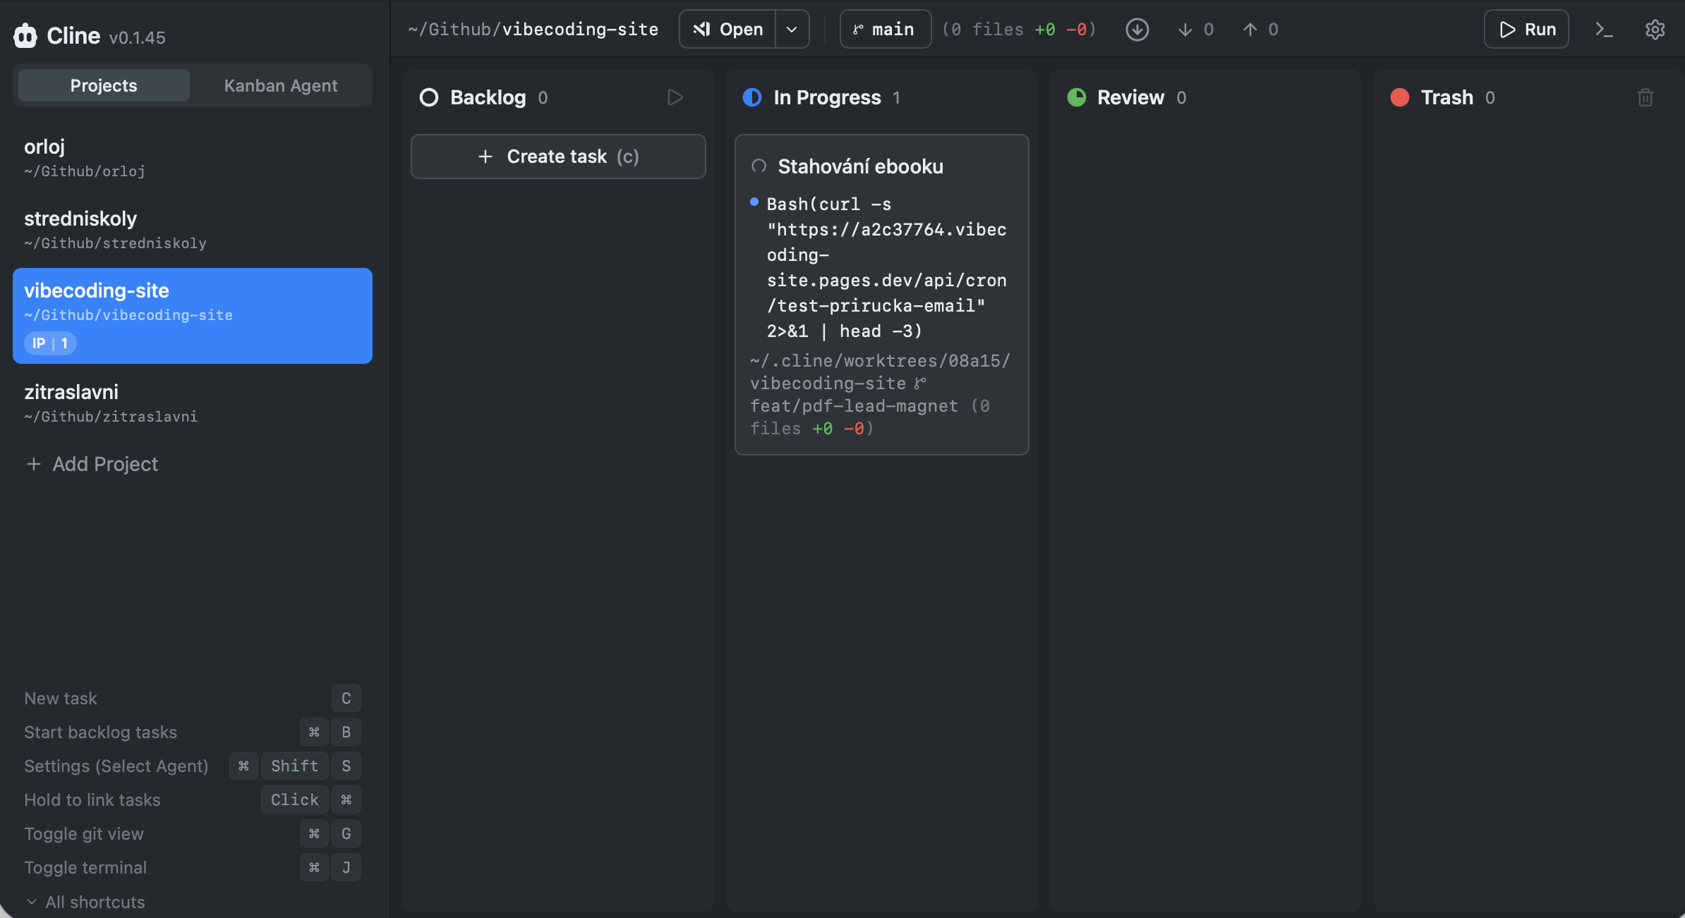Expand the Open dropdown arrow
Screen dimensions: 1685x918
[x=792, y=29]
